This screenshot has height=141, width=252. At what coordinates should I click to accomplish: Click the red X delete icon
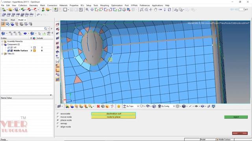(x=98, y=106)
